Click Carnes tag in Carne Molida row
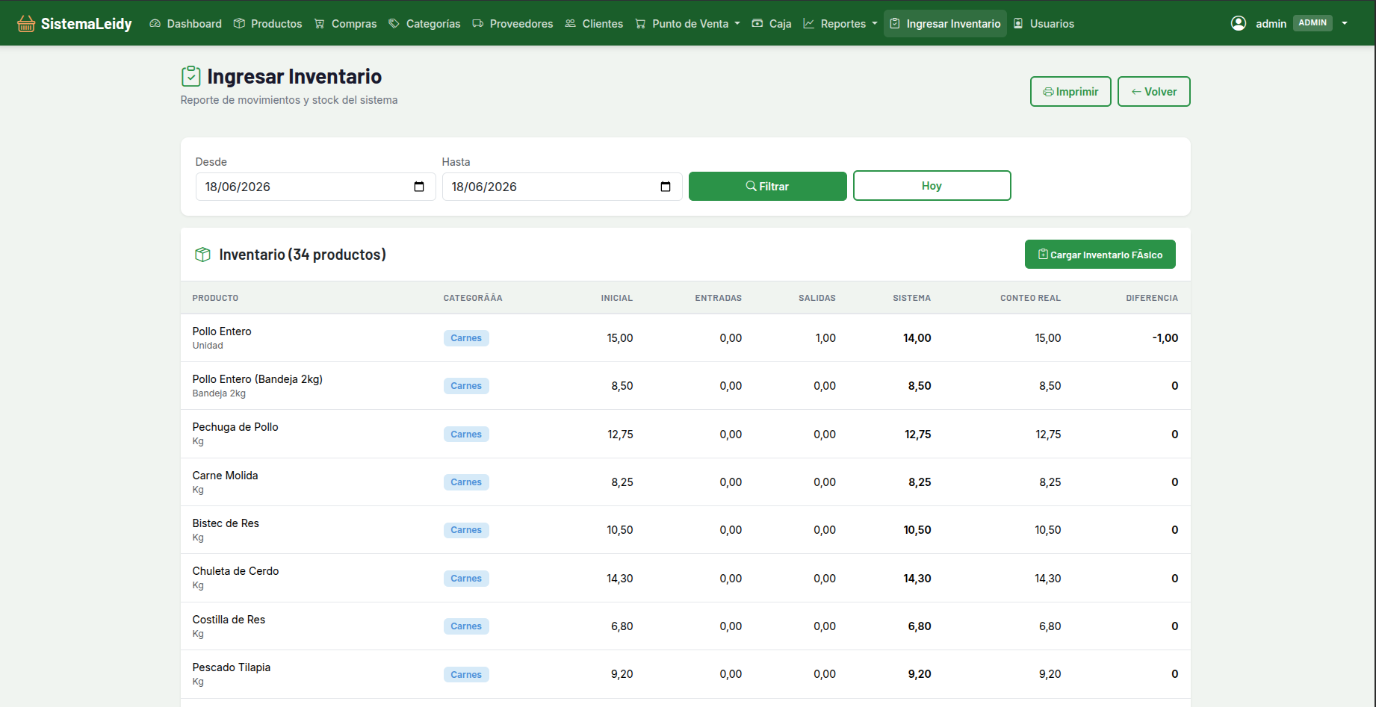1376x707 pixels. (466, 482)
